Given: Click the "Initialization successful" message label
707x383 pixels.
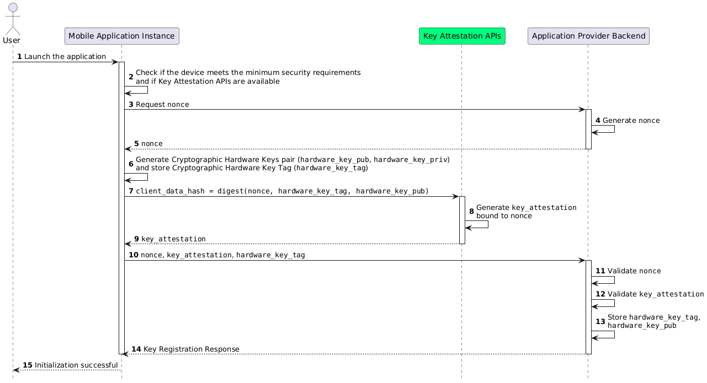Looking at the screenshot, I should tap(76, 365).
